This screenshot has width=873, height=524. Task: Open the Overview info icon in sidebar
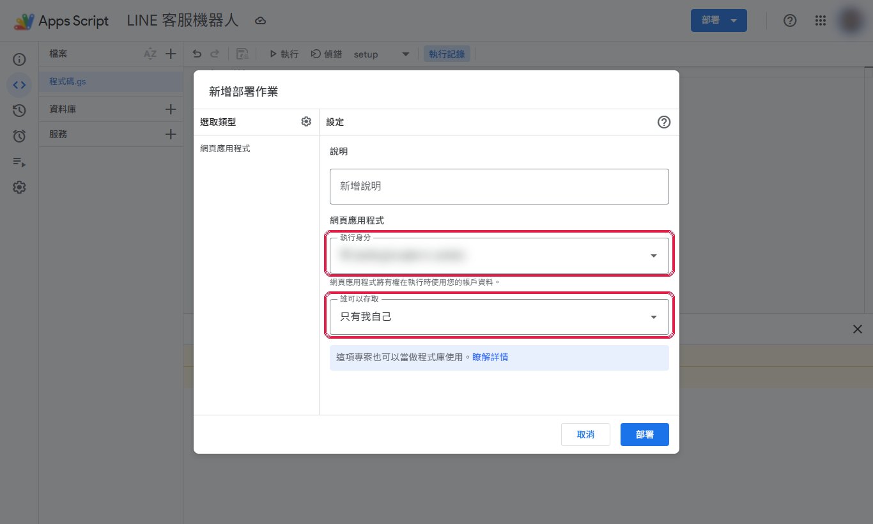[19, 59]
